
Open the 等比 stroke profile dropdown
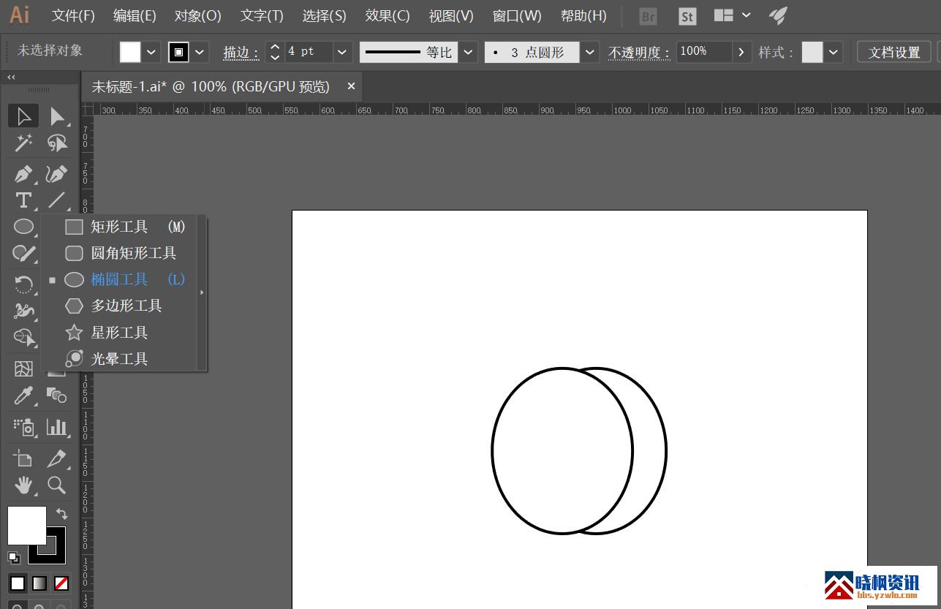click(x=468, y=52)
